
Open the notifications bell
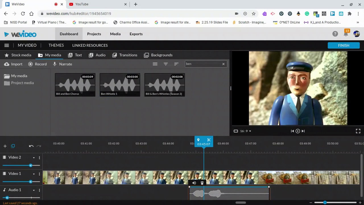[346, 34]
